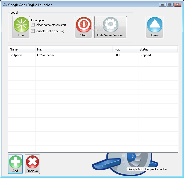Click the green Run button

click(21, 27)
